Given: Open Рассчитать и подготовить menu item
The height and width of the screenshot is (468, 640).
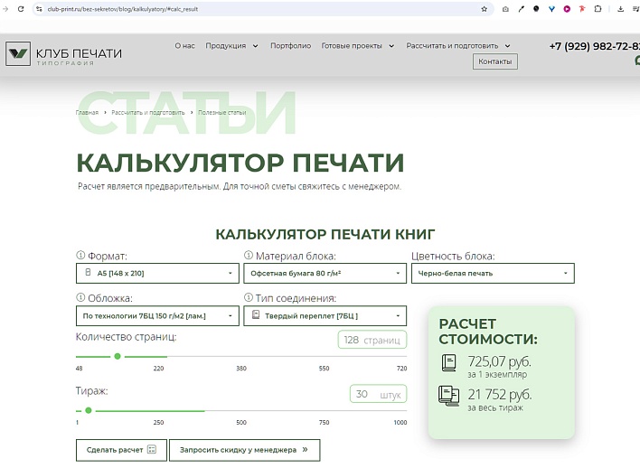Looking at the screenshot, I should [x=452, y=46].
